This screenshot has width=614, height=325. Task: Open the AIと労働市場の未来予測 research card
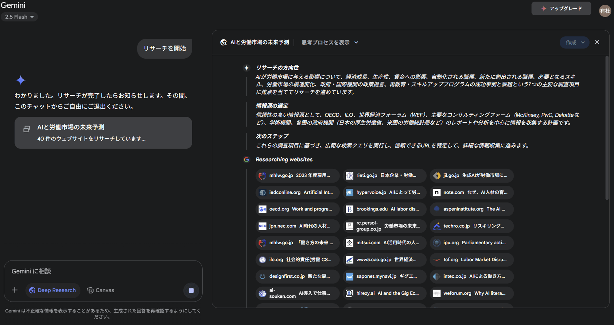pyautogui.click(x=103, y=133)
